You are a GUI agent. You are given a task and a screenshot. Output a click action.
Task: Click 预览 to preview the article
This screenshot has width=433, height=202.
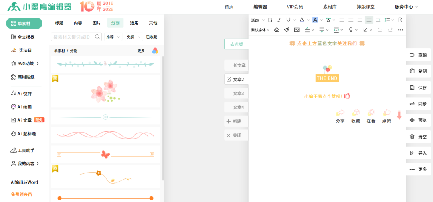(418, 120)
